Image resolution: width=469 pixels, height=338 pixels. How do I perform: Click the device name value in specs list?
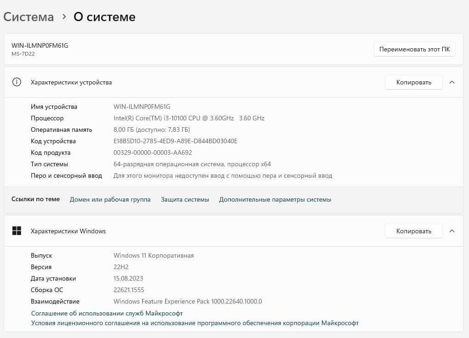pos(142,107)
